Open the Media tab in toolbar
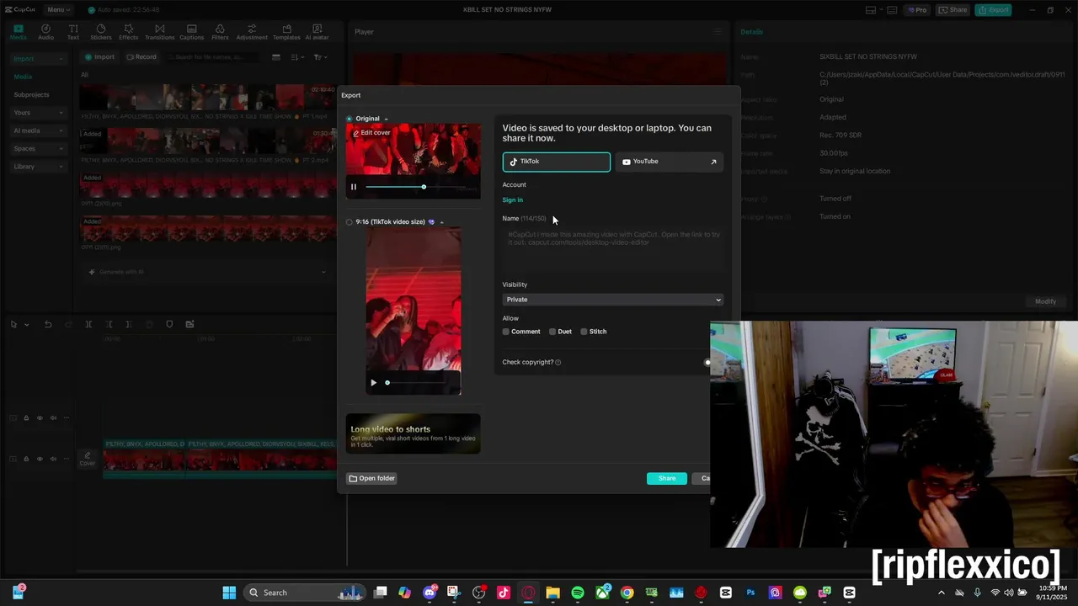This screenshot has height=606, width=1078. 18,32
